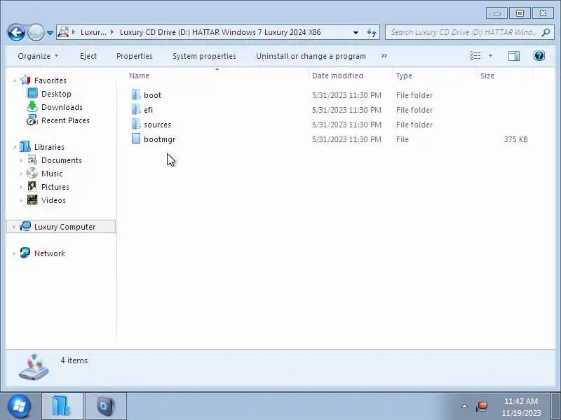The height and width of the screenshot is (420, 561).
Task: Click the network tray icon
Action: point(482,407)
